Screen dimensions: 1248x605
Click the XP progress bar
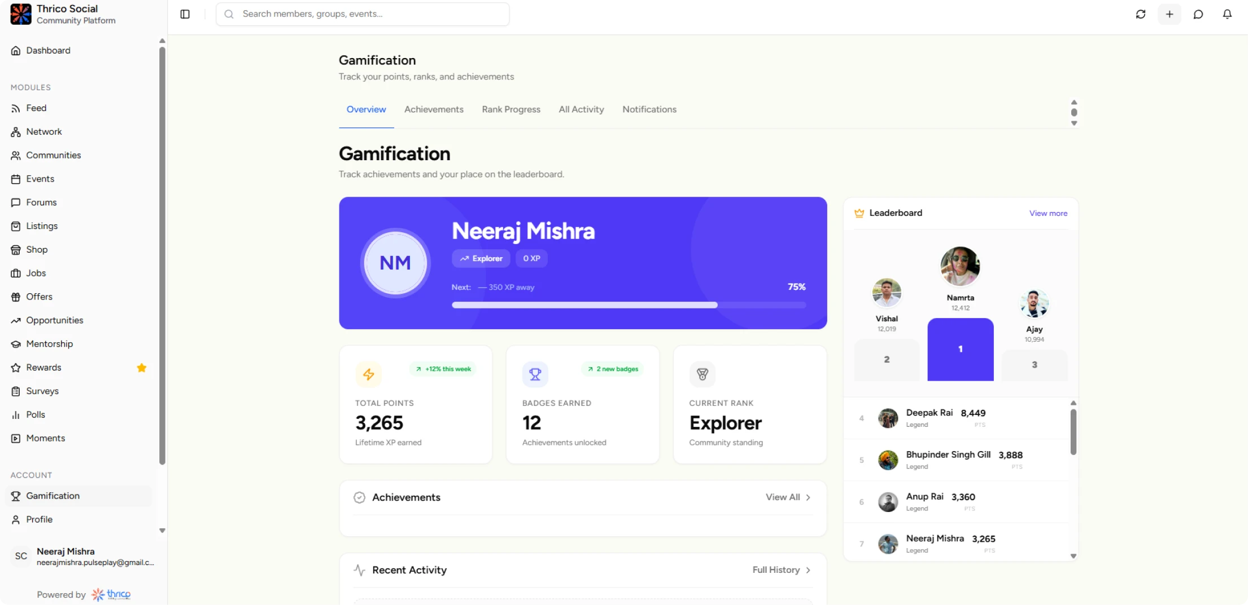tap(629, 305)
